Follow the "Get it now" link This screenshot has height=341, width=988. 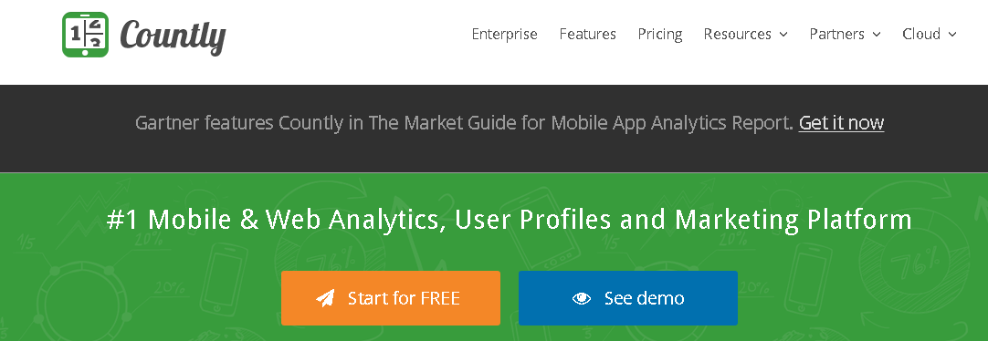click(x=841, y=123)
